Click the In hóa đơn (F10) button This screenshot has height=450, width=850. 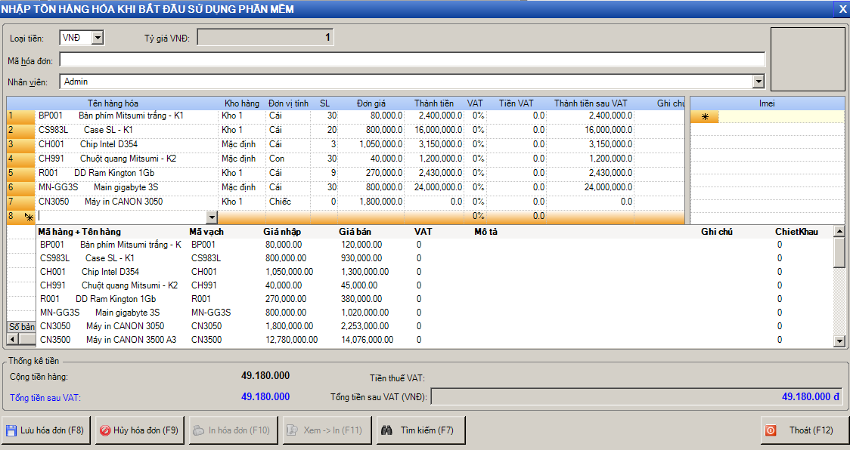coord(234,430)
